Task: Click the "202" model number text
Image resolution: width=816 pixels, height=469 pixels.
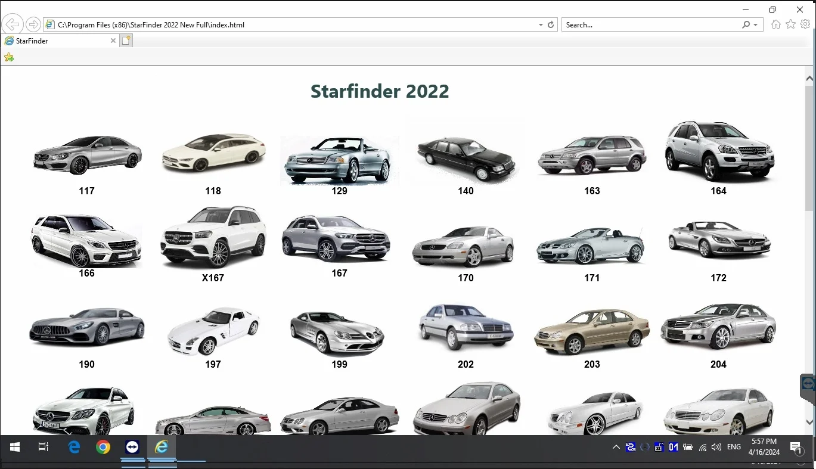Action: 466,364
